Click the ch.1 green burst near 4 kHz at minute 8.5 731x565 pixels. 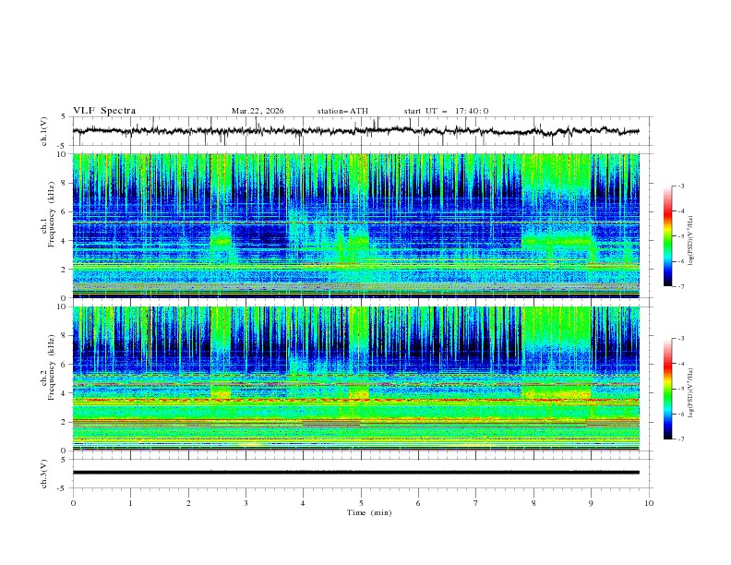[557, 242]
